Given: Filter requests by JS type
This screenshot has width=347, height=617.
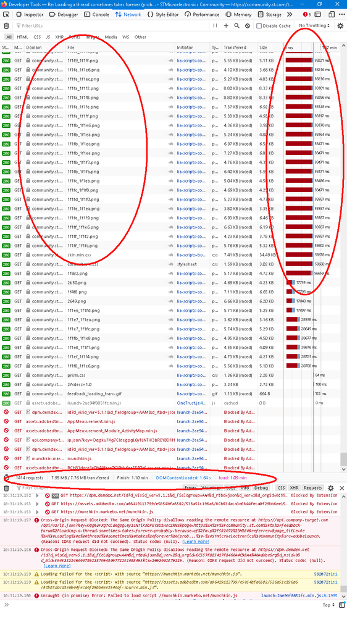Looking at the screenshot, I should click(x=48, y=37).
